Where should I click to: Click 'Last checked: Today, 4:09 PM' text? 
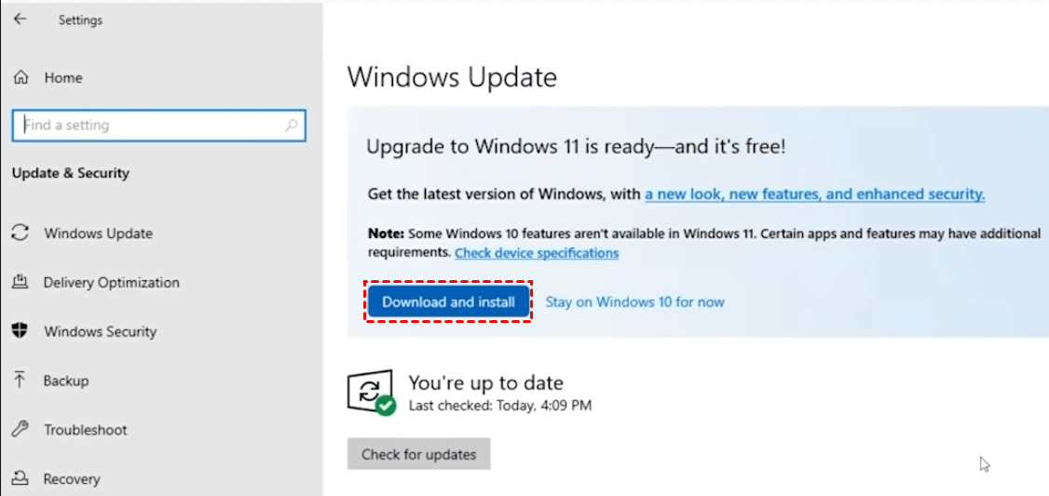499,405
